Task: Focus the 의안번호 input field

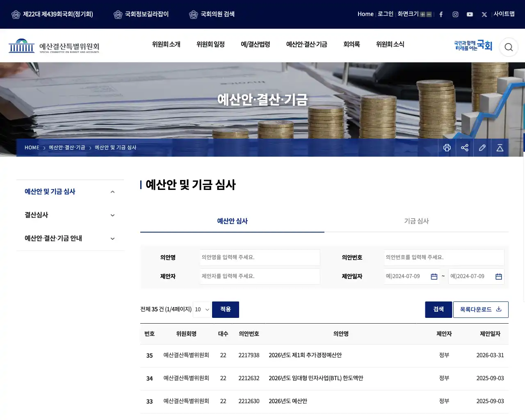Action: tap(444, 258)
